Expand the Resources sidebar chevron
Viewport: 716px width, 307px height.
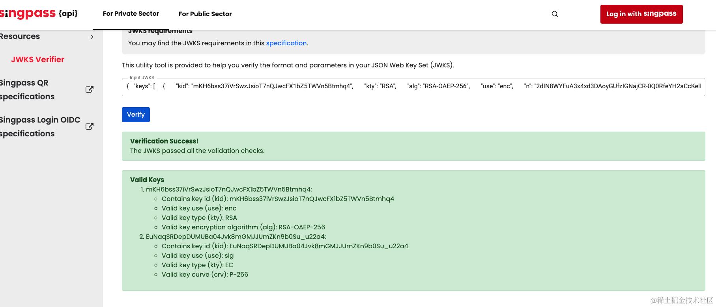tap(92, 37)
